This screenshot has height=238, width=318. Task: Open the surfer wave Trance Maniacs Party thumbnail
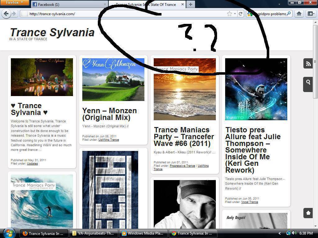click(x=42, y=201)
